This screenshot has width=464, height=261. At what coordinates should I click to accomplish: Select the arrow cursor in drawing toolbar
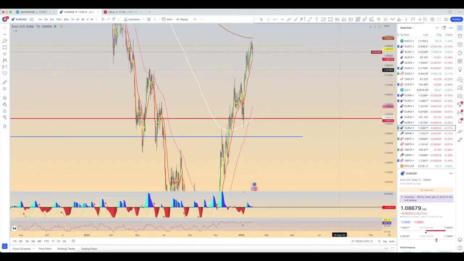coord(261,19)
